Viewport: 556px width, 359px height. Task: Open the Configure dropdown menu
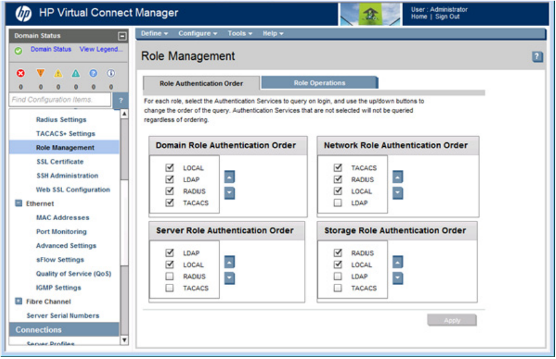coord(198,34)
